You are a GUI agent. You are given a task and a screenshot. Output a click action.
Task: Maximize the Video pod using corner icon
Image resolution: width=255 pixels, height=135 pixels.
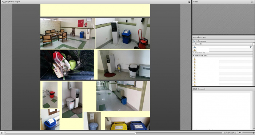tap(252, 2)
